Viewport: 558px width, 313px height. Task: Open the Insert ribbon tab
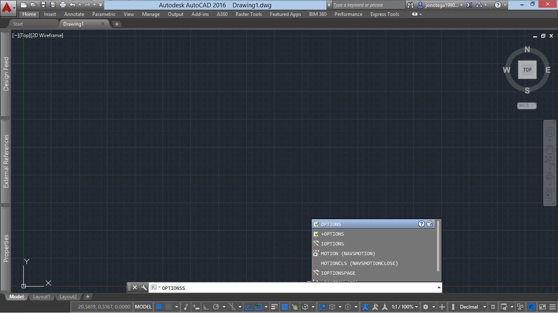pos(50,14)
